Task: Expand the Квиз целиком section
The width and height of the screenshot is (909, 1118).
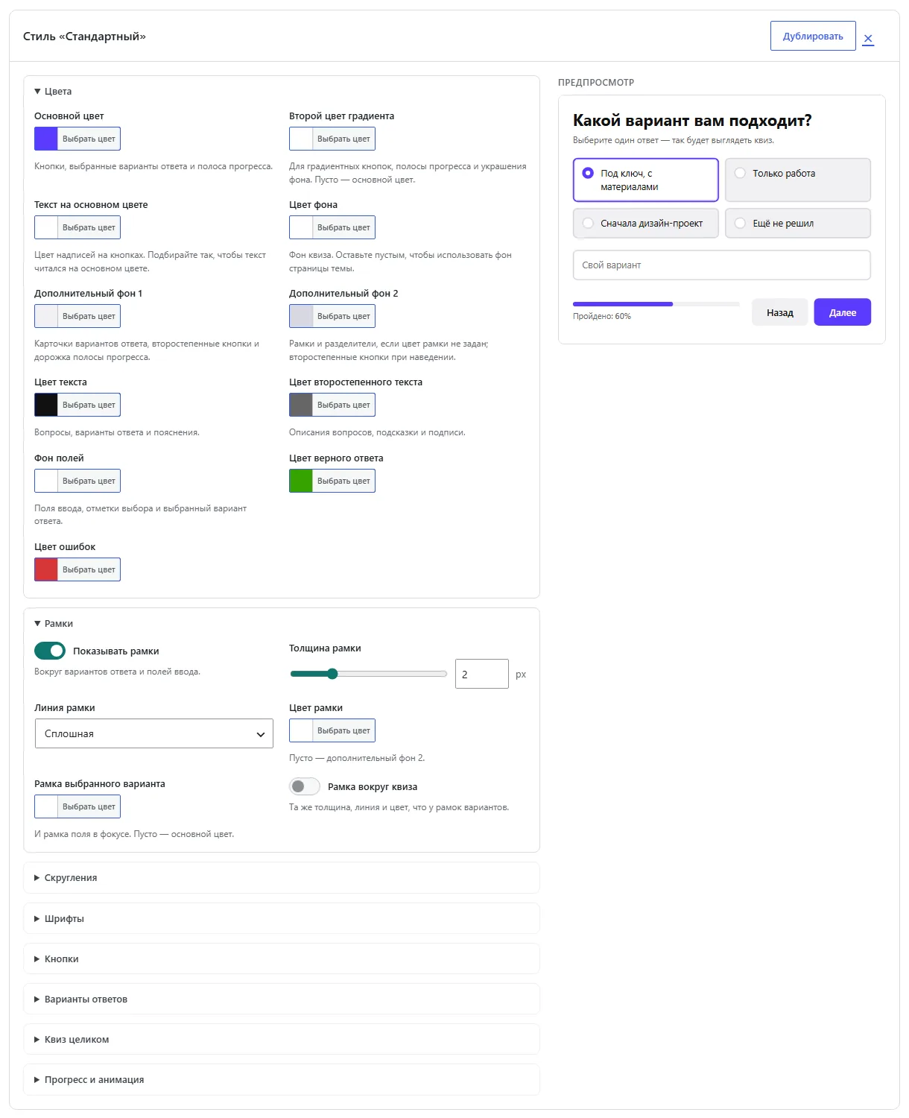Action: click(282, 1039)
